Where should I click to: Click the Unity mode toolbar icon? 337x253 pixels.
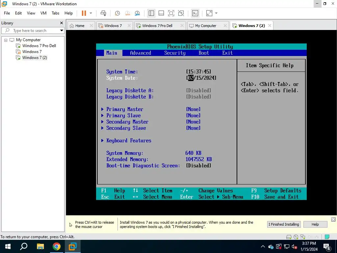coord(181,13)
